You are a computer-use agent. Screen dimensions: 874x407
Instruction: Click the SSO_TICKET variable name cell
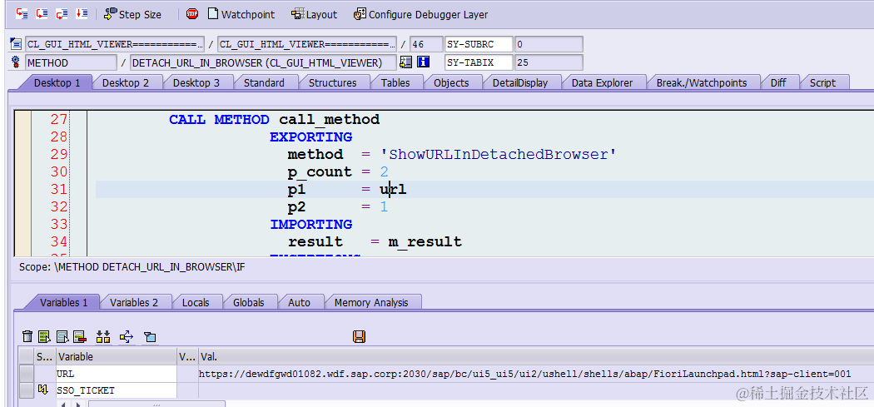116,390
